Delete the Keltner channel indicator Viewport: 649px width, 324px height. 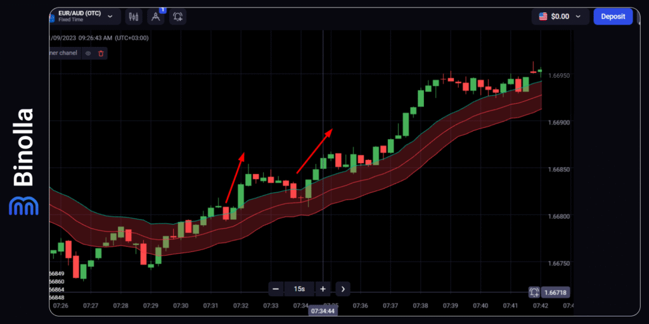[101, 53]
